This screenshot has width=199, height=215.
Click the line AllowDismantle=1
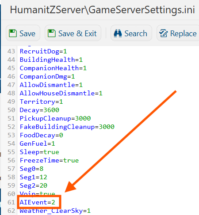[x=51, y=85]
